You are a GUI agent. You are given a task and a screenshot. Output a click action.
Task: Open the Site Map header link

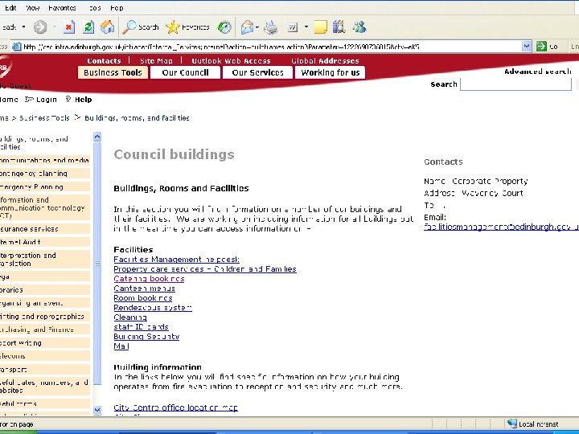point(156,60)
